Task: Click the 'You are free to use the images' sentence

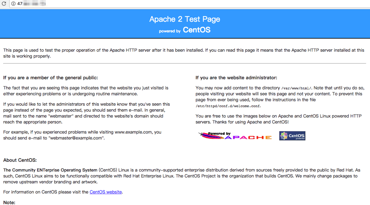Action: click(279, 119)
